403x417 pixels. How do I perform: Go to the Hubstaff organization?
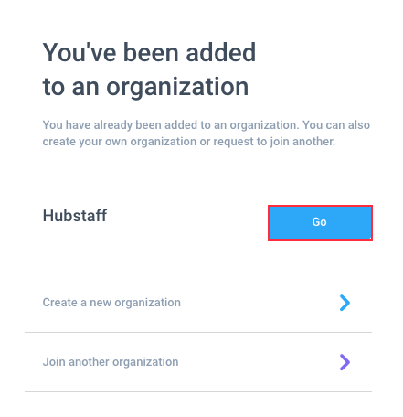[x=320, y=222]
